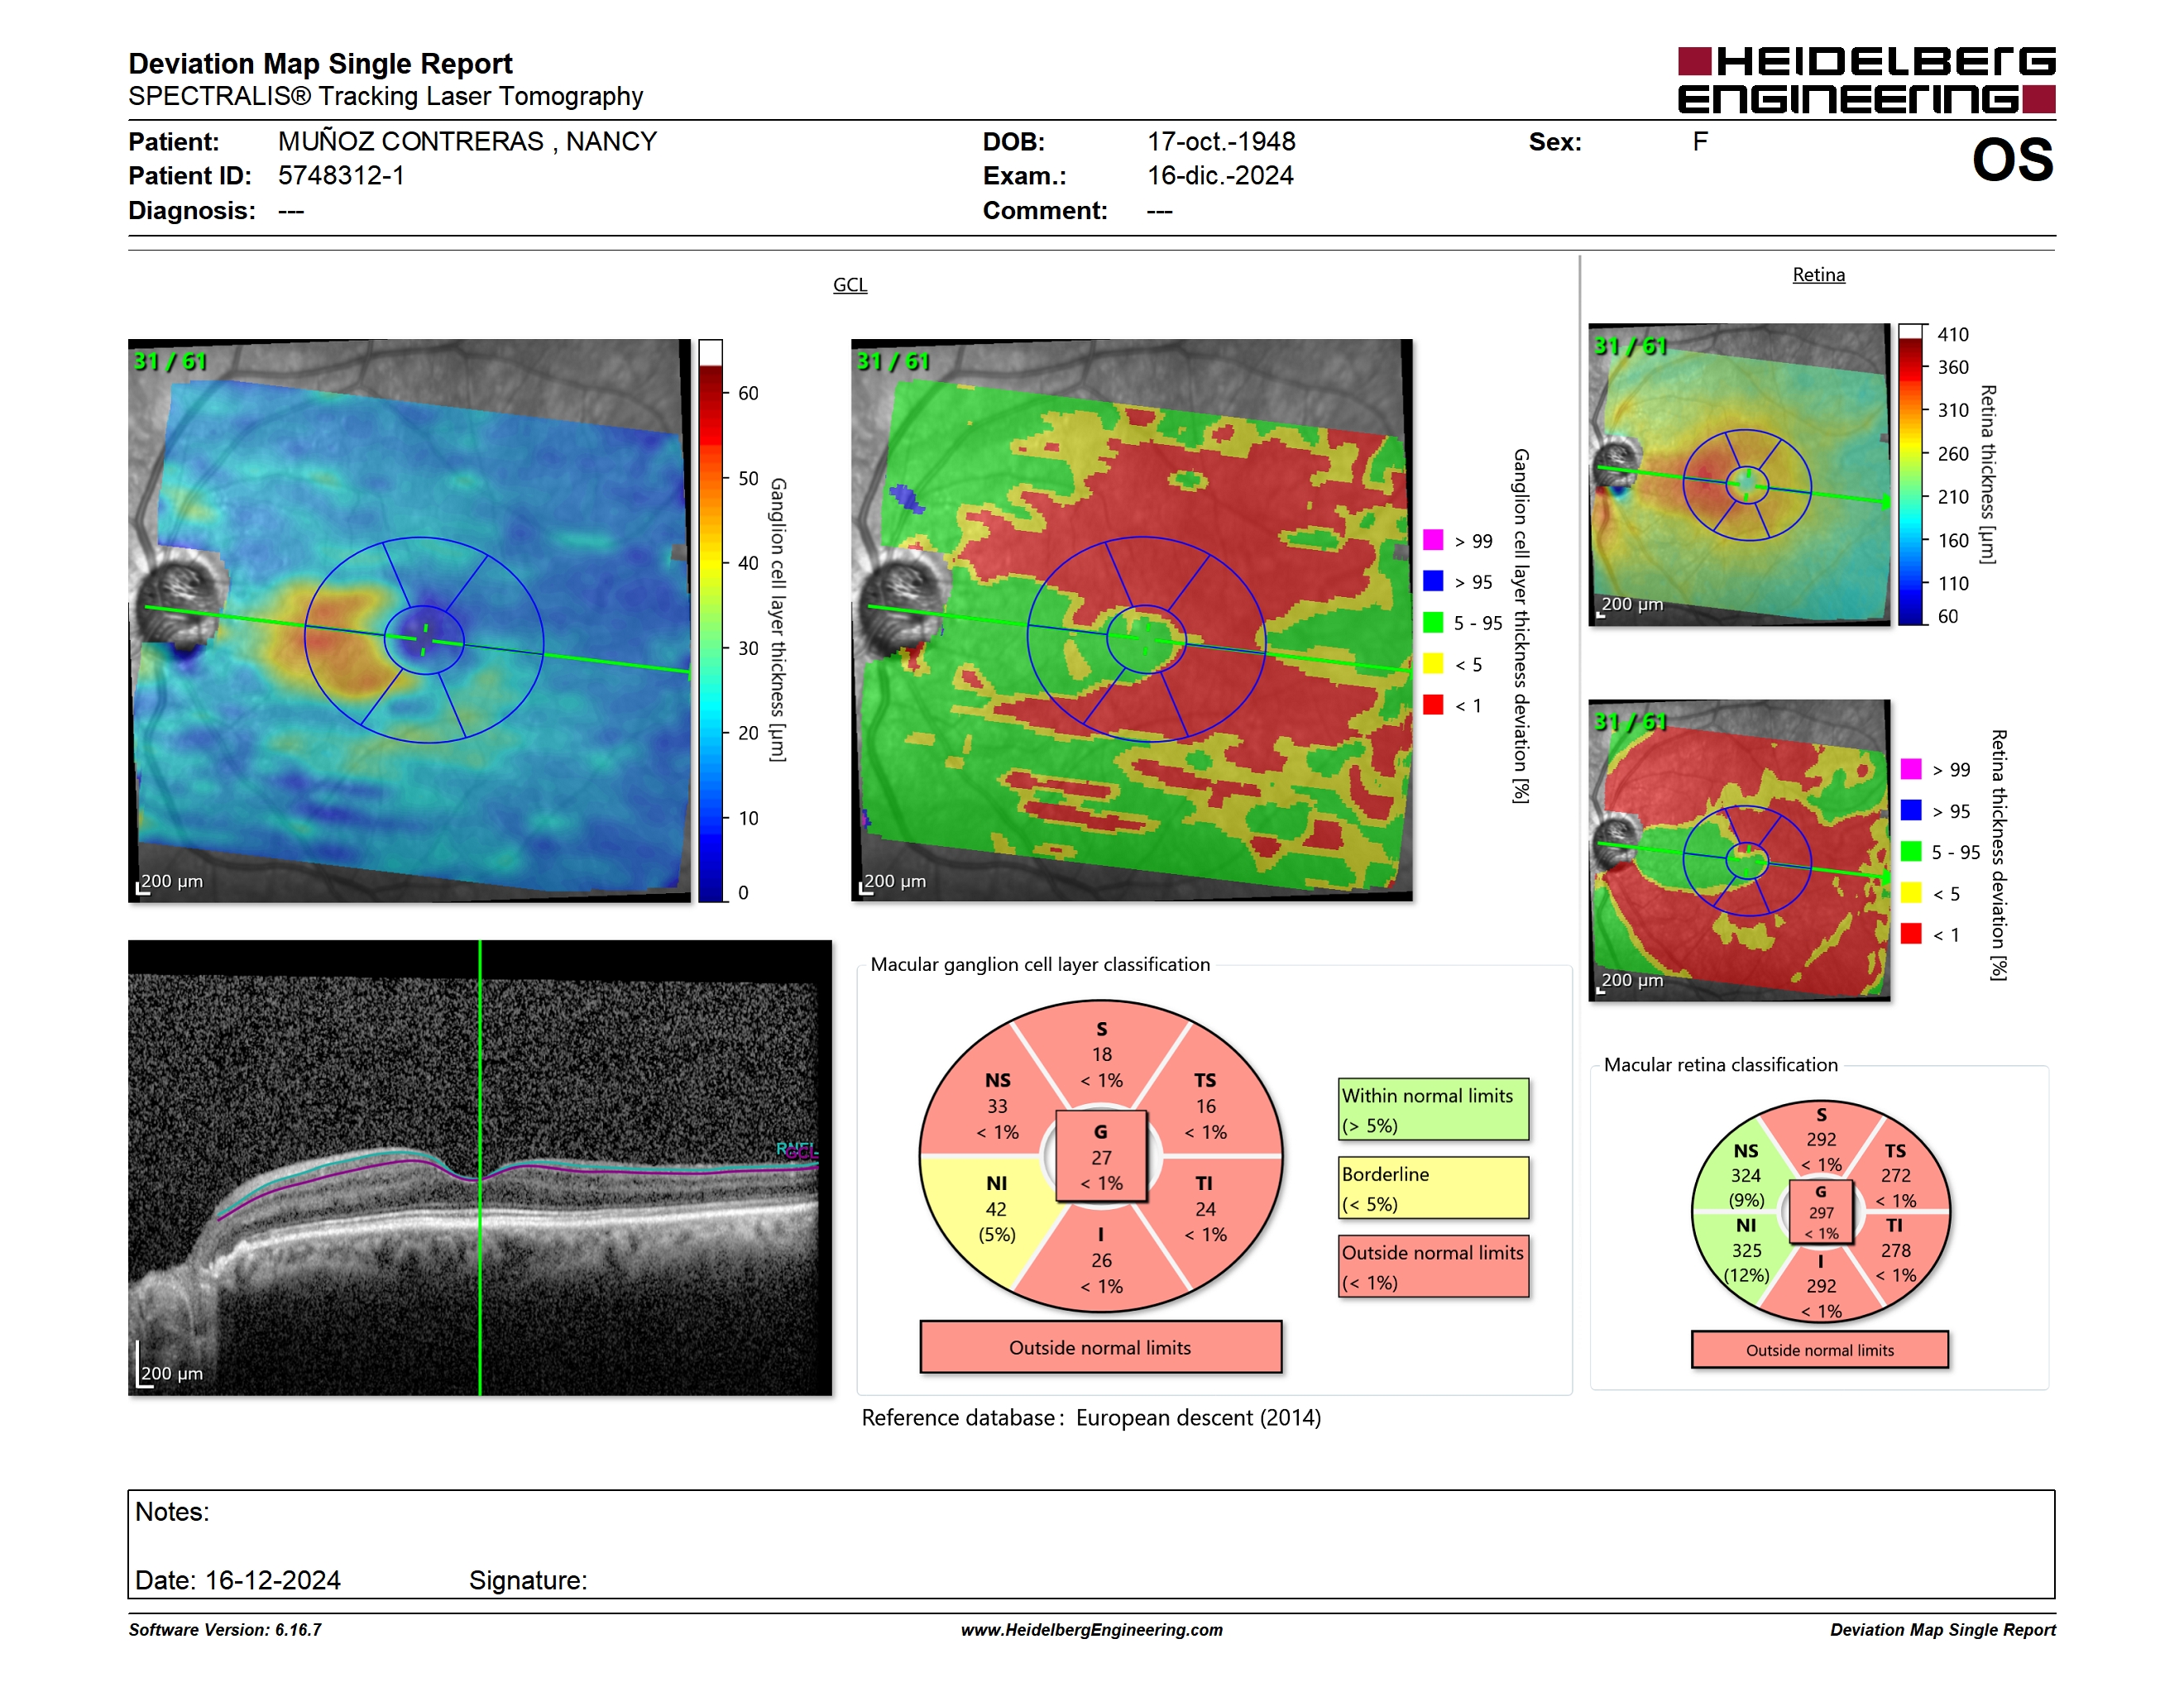Open the Retina thickness map image

coord(1739,475)
